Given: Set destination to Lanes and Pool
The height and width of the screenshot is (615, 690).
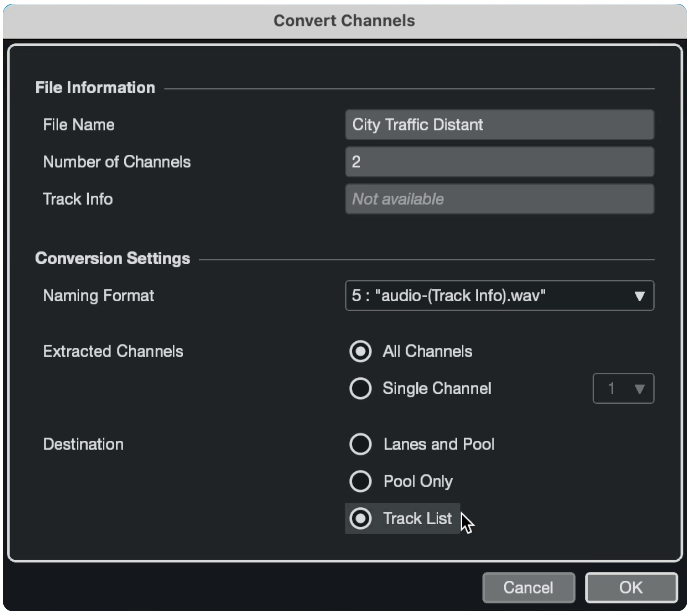Looking at the screenshot, I should pos(360,444).
